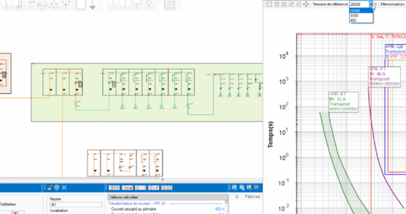Screen dimensions: 406x214
Task: Click the four-arrow fit-view icon
Action: click(x=306, y=4)
